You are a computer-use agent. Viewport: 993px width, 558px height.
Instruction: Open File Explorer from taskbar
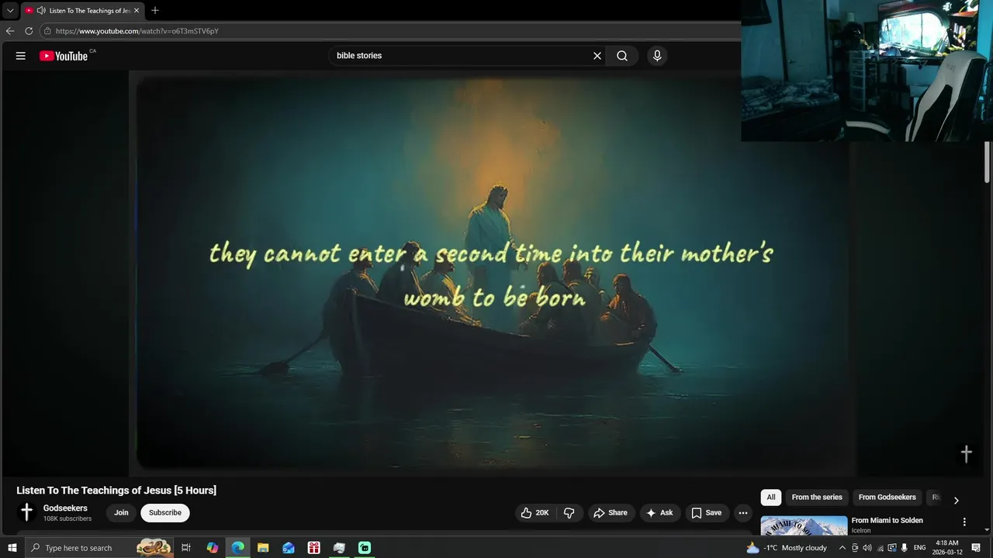click(263, 548)
